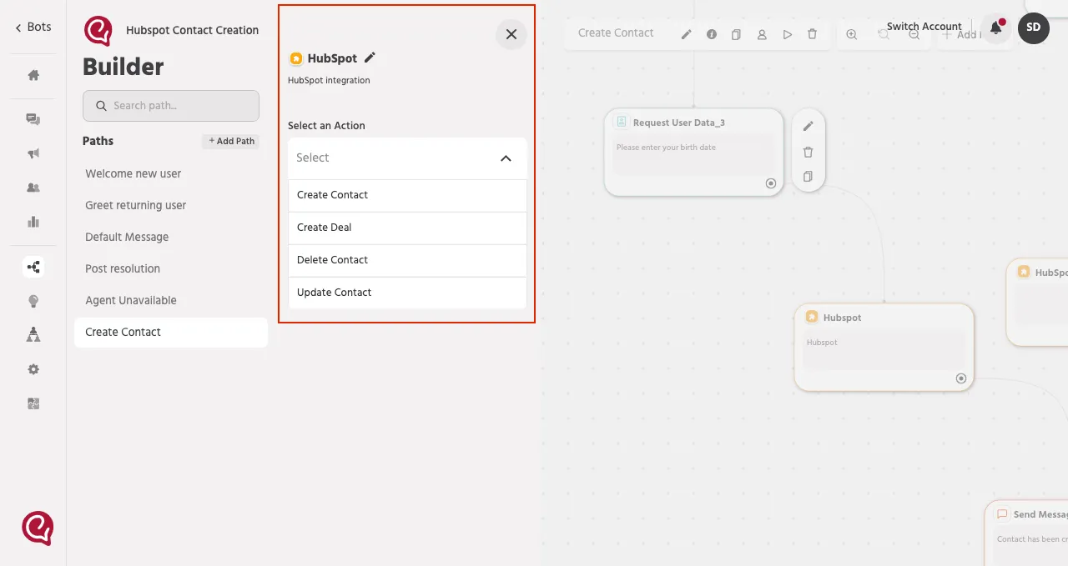Open the hierarchy team icon in sidebar
This screenshot has width=1068, height=566.
point(33,335)
